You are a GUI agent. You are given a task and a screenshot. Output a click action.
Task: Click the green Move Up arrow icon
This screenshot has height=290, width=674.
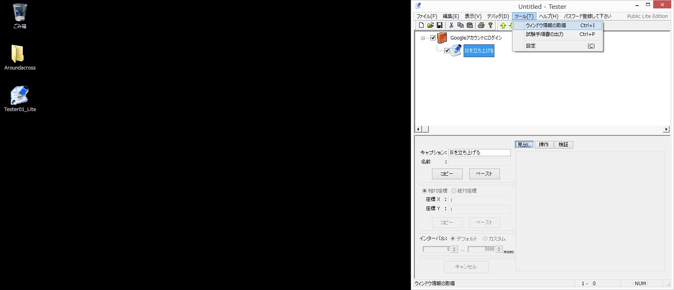(x=503, y=26)
